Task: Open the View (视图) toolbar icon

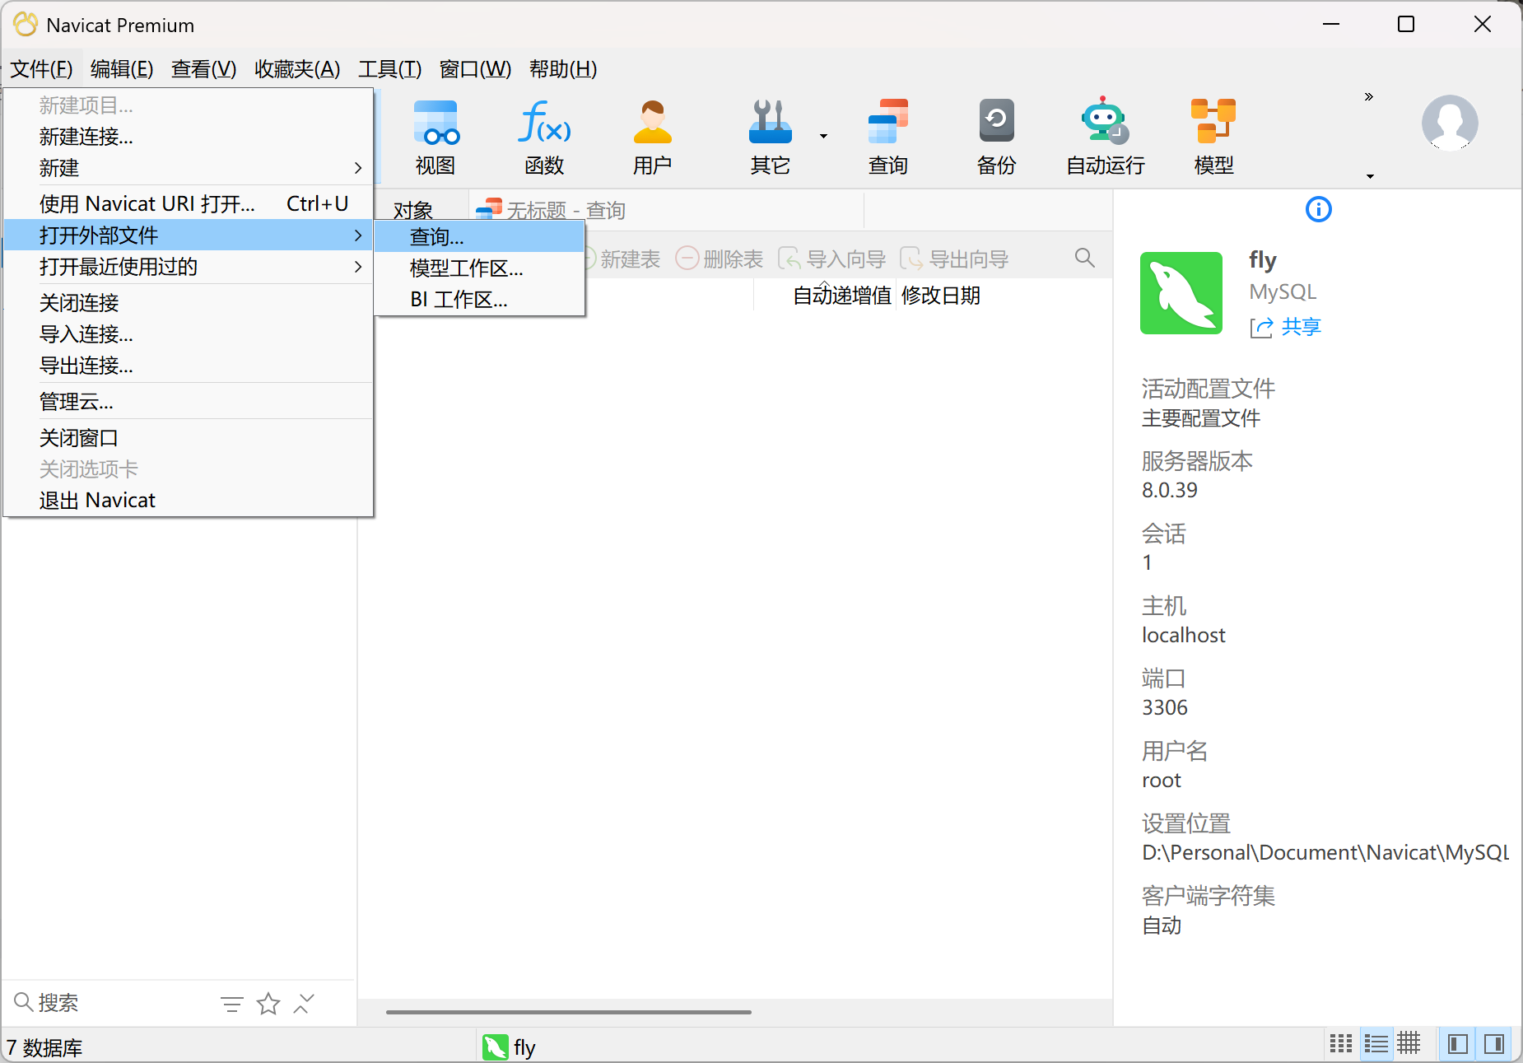Action: [x=435, y=137]
